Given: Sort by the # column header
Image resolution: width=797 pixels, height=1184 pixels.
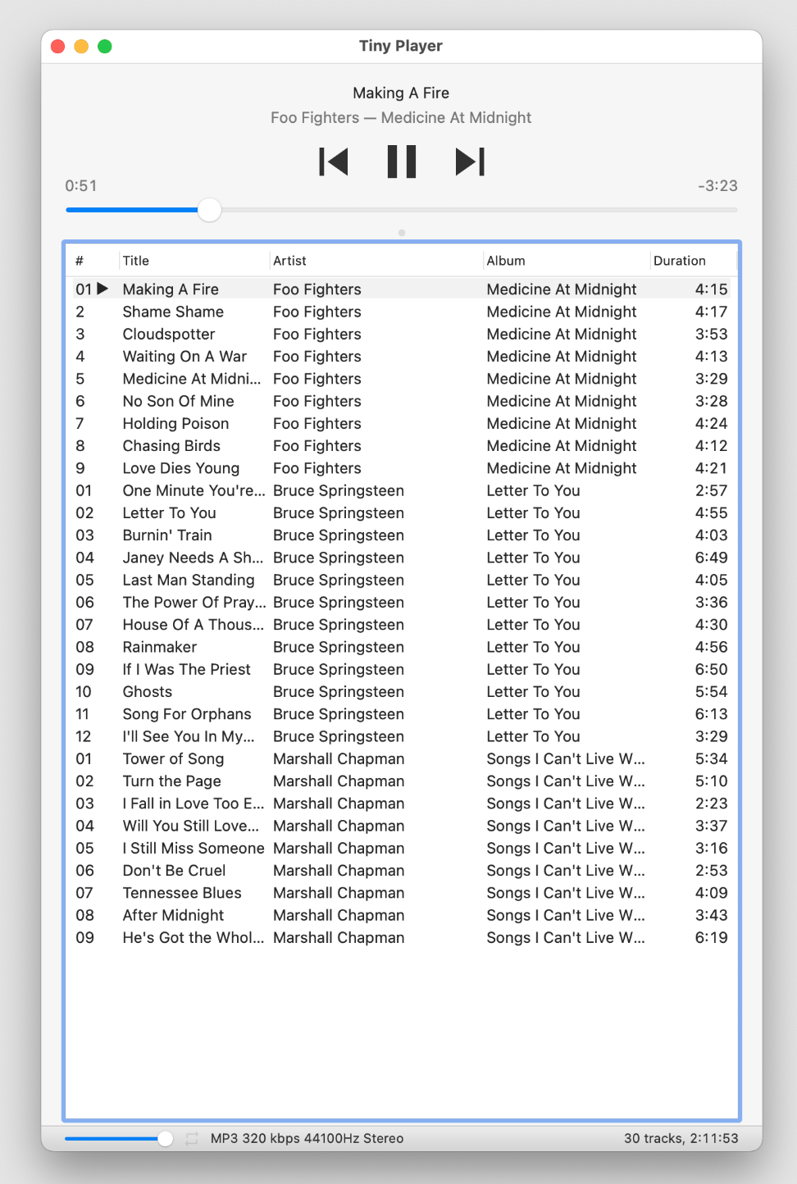Looking at the screenshot, I should click(80, 261).
